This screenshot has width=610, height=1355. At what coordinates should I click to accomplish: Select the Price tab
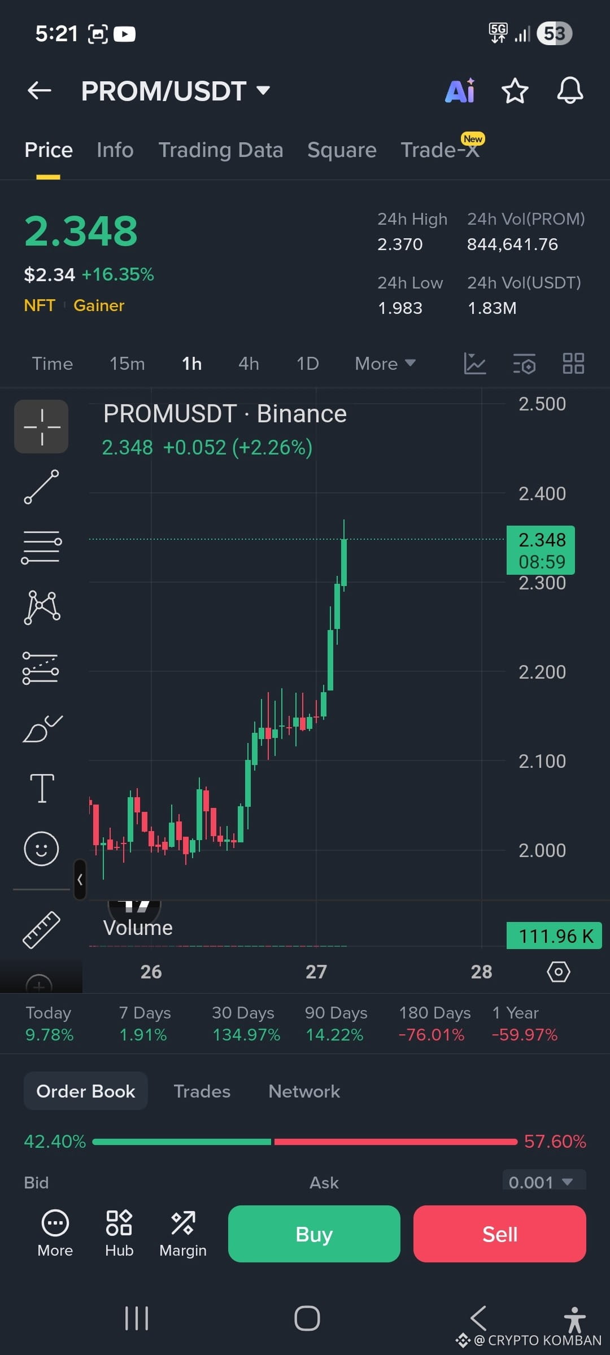(49, 150)
